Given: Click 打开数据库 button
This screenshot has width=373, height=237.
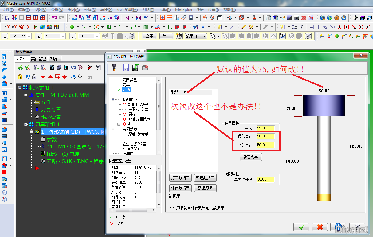Looking at the screenshot, I should click(x=180, y=178).
